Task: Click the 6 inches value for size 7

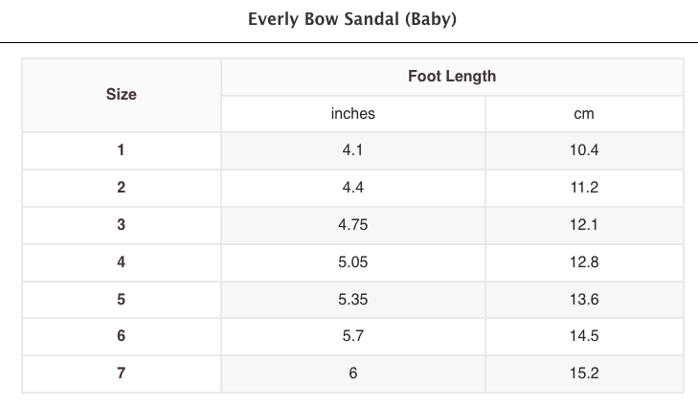Action: pyautogui.click(x=352, y=374)
